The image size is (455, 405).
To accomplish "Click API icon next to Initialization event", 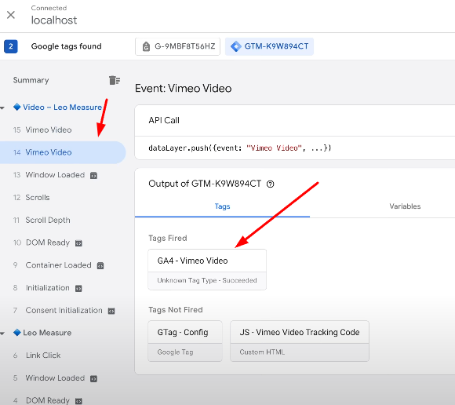I will [78, 288].
